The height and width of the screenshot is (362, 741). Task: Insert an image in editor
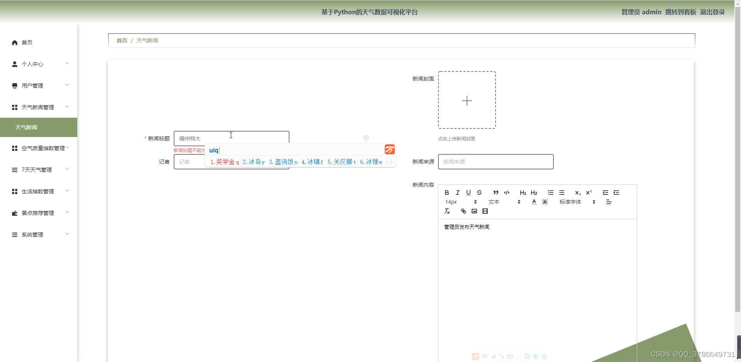coord(474,211)
